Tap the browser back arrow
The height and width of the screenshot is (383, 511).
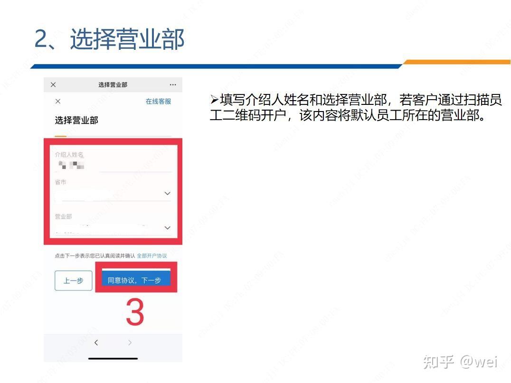96,343
